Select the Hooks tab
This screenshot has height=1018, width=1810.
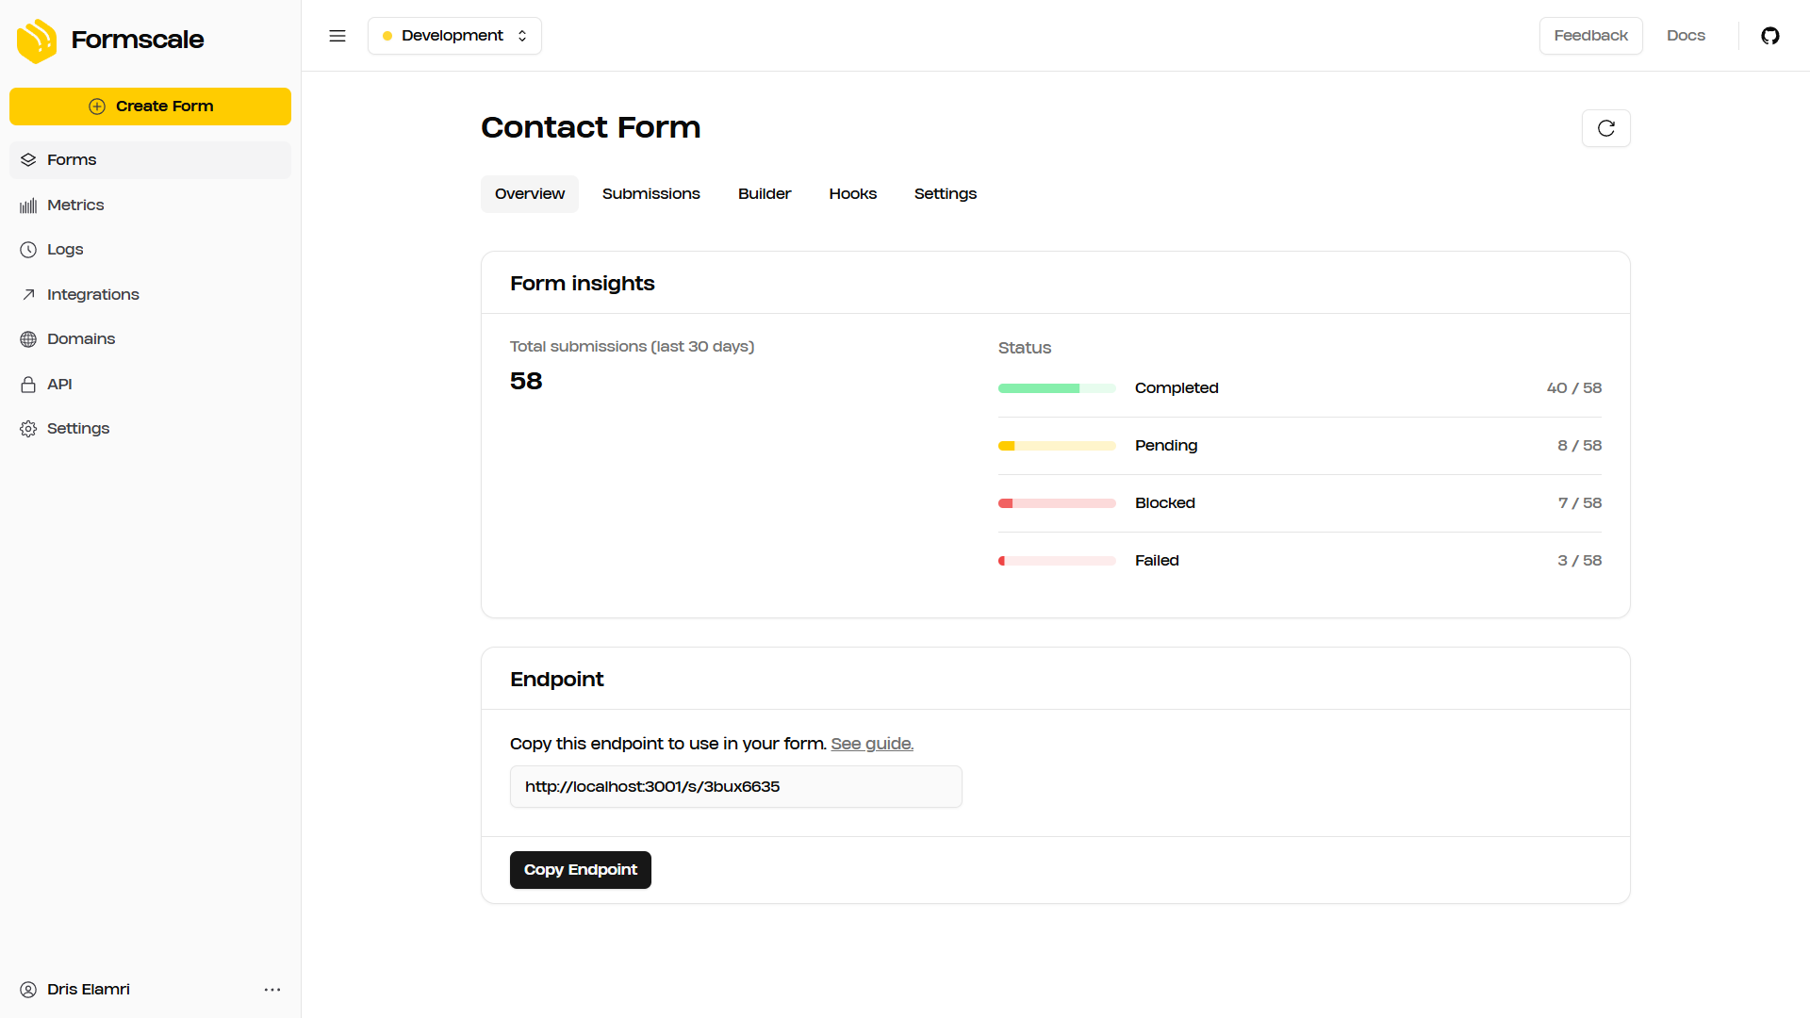(x=853, y=194)
